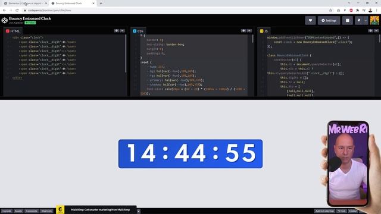The height and width of the screenshot is (214, 381).
Task: Pin this pen
Action: pyautogui.click(x=358, y=21)
